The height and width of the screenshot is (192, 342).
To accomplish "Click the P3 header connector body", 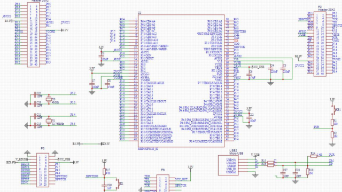I will 43,170.
